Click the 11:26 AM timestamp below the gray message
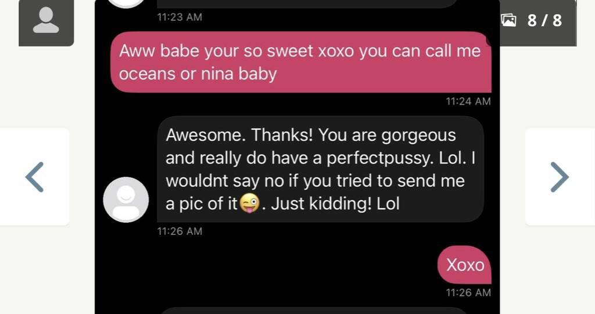595x314 pixels. pyautogui.click(x=180, y=231)
